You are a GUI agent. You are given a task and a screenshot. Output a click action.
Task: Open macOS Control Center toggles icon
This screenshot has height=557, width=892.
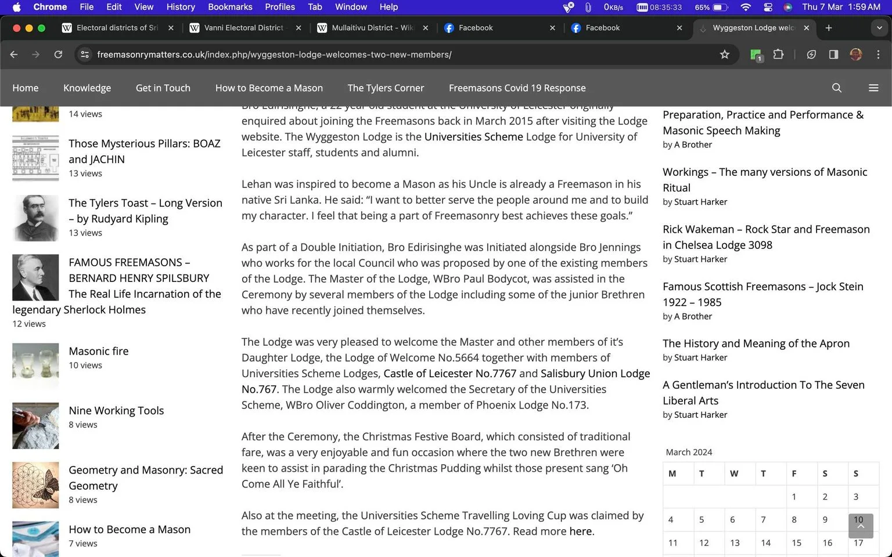point(768,7)
